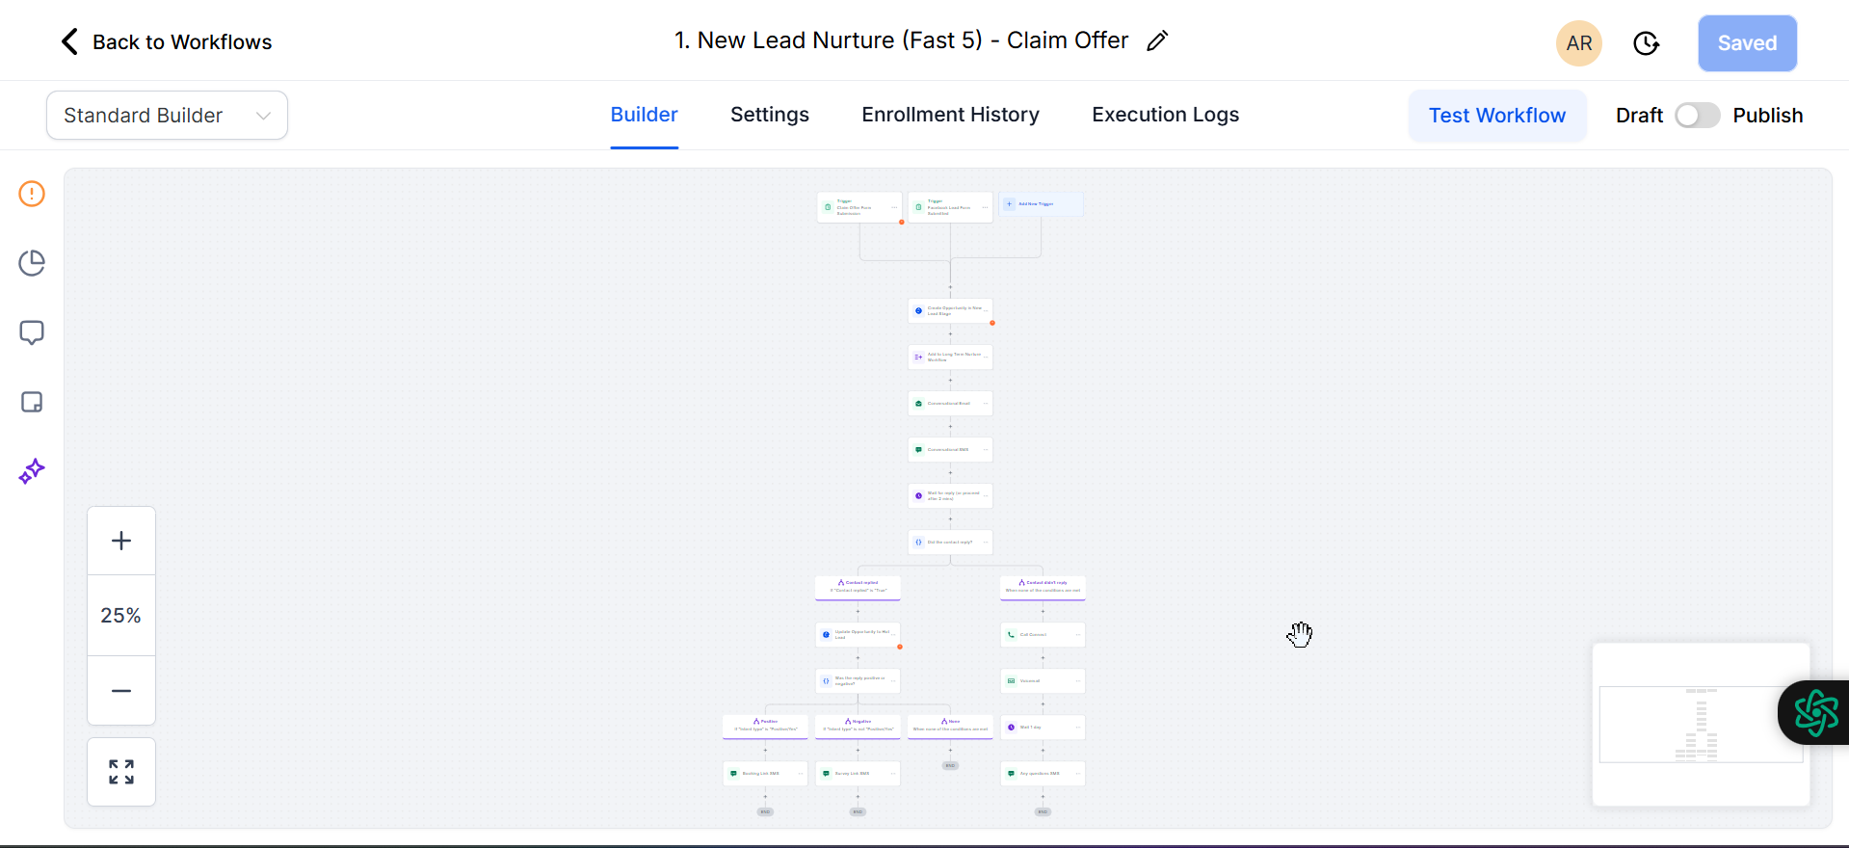Expand the Standard Builder dropdown
The width and height of the screenshot is (1849, 848).
(x=167, y=116)
